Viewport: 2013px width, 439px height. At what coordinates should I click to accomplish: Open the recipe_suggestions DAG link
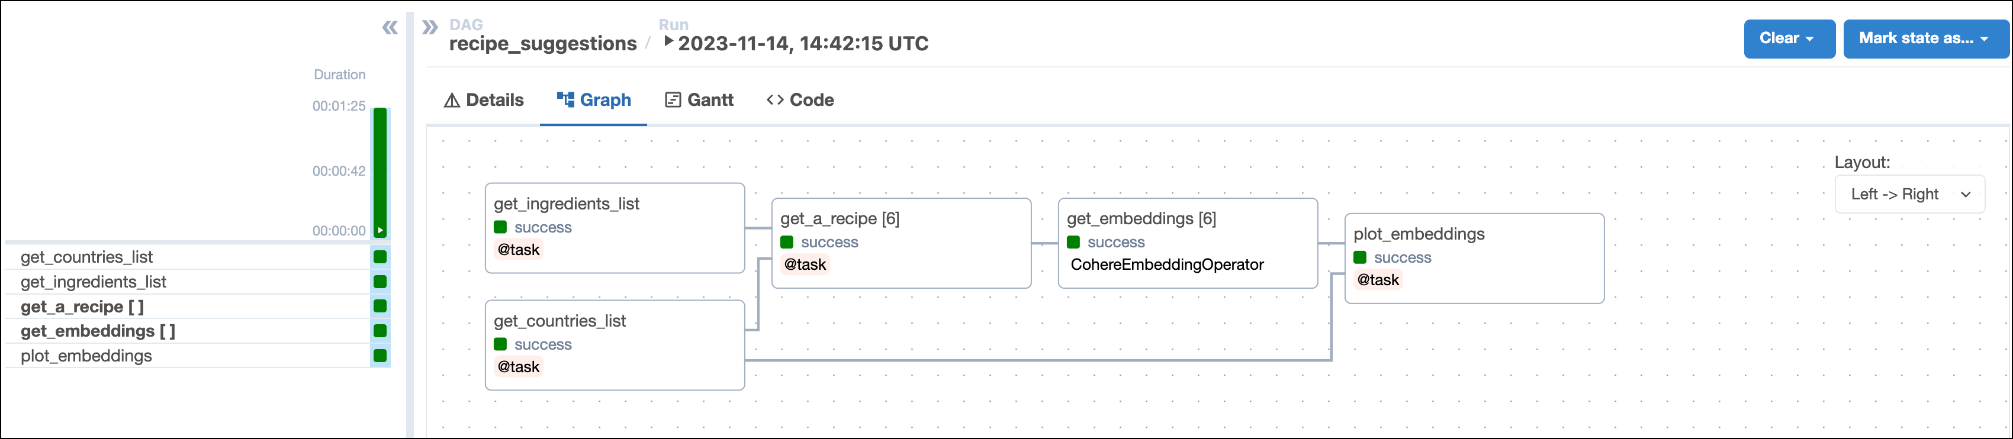(543, 43)
